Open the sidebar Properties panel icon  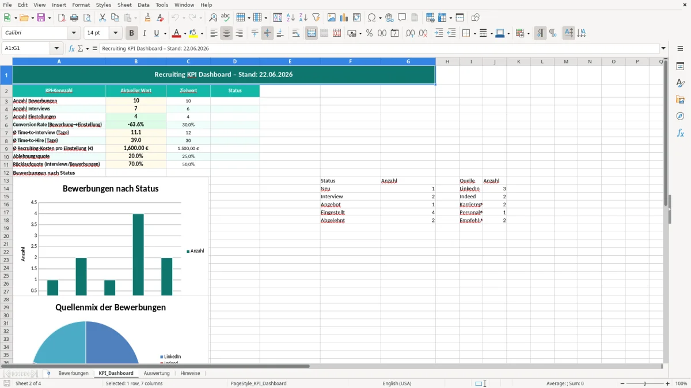click(681, 67)
